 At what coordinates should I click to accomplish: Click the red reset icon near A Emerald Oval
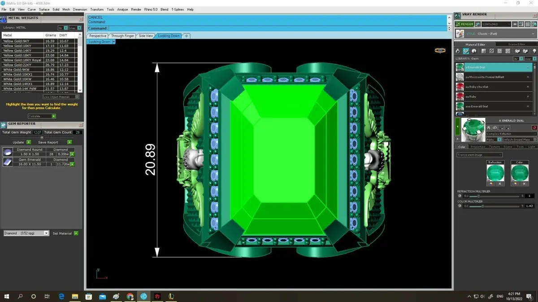(x=534, y=128)
